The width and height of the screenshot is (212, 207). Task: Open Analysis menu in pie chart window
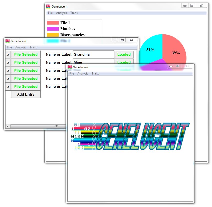(61, 13)
